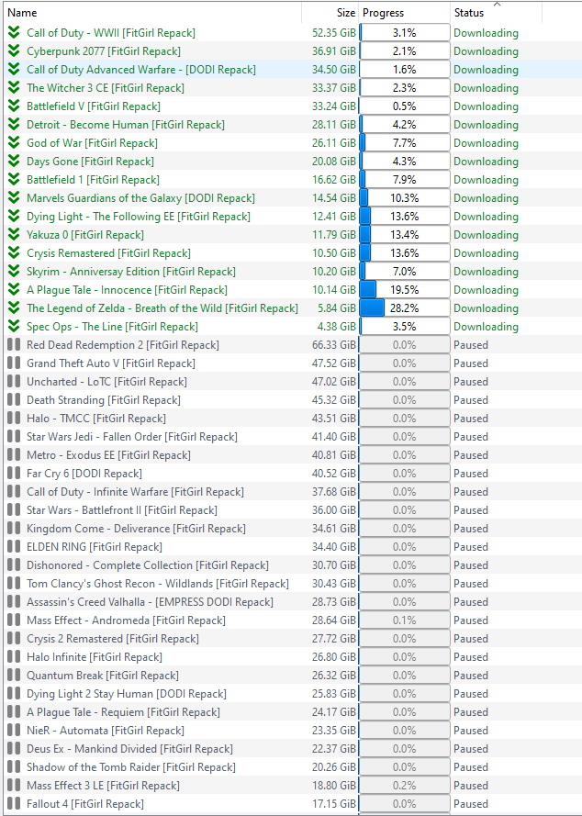Select Uncharted - LoTC torrent row
Screen dimensions: 582x816
[x=292, y=382]
